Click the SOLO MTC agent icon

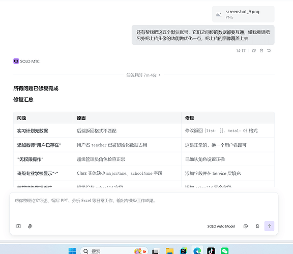pos(16,61)
